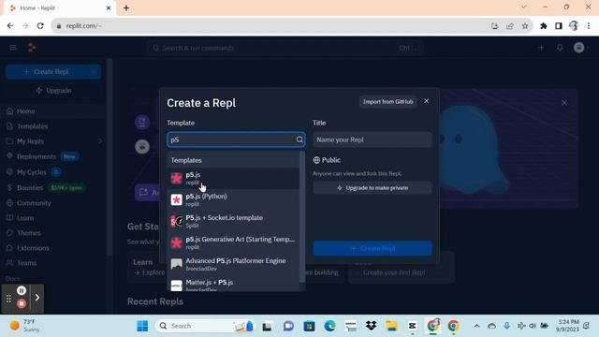599x337 pixels.
Task: Toggle the browser side panel icon
Action: coord(559,26)
